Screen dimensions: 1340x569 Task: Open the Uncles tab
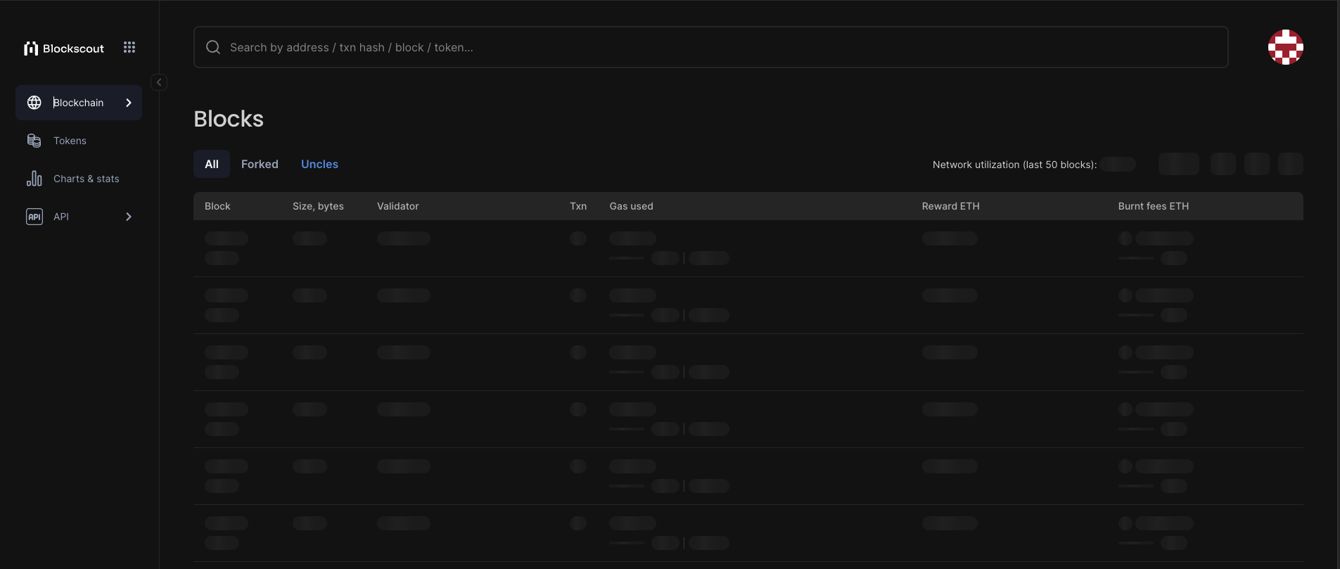coord(319,164)
